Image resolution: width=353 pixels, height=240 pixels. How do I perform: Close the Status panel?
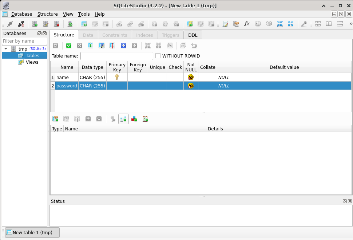tap(350, 201)
